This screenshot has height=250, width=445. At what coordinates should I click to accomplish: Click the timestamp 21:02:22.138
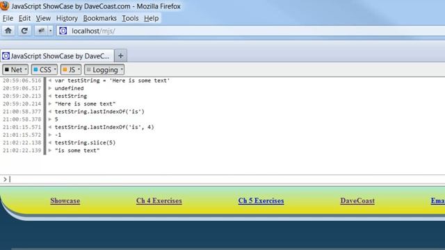[22, 142]
